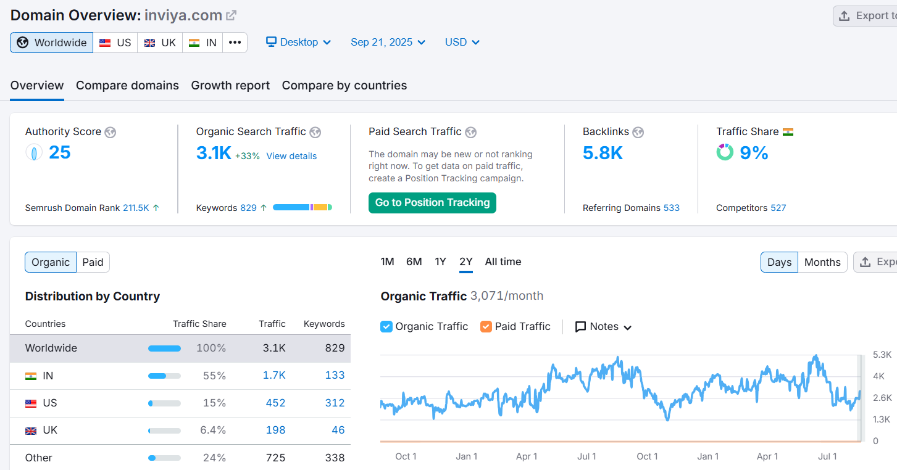The width and height of the screenshot is (897, 470).
Task: Select the 2Y time range
Action: coord(466,262)
